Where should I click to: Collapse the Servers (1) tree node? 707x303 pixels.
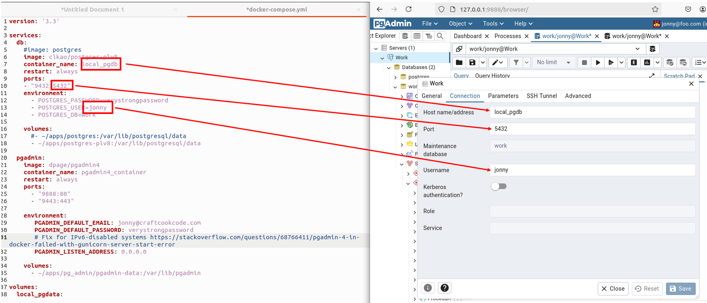pos(376,48)
